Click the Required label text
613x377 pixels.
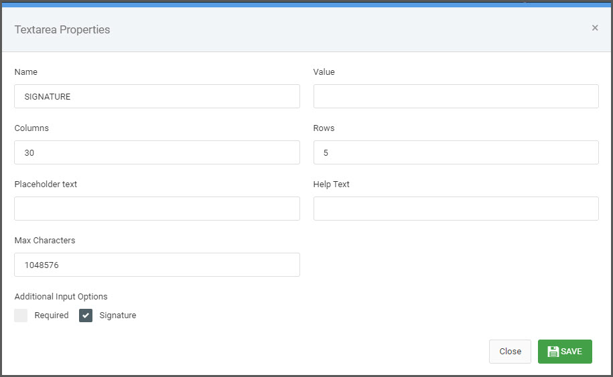pos(51,316)
